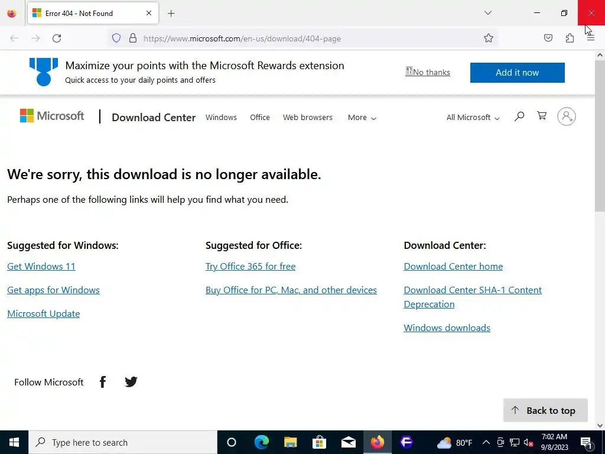Open Get Windows 11 link
Image resolution: width=605 pixels, height=454 pixels.
point(41,267)
